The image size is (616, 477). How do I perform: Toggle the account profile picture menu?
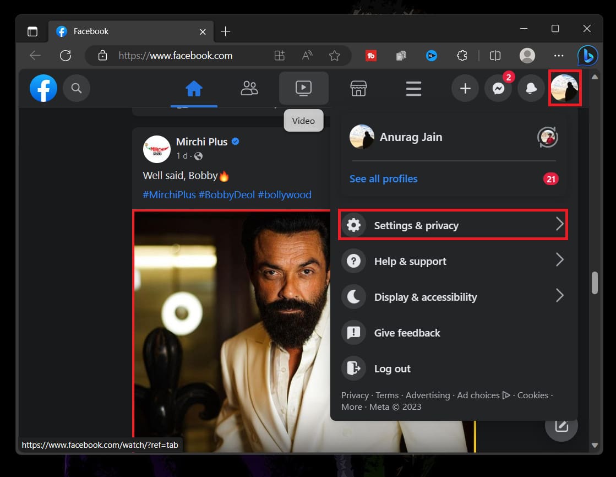point(564,88)
